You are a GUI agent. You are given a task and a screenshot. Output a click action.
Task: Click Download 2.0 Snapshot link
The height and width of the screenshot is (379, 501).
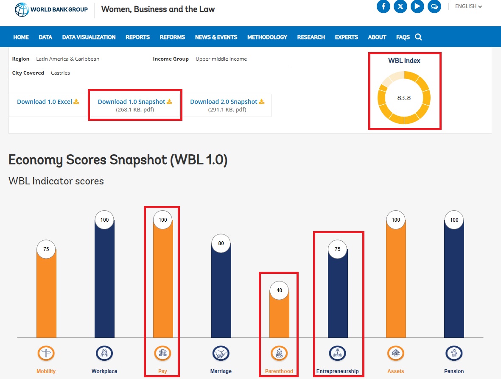click(x=227, y=102)
